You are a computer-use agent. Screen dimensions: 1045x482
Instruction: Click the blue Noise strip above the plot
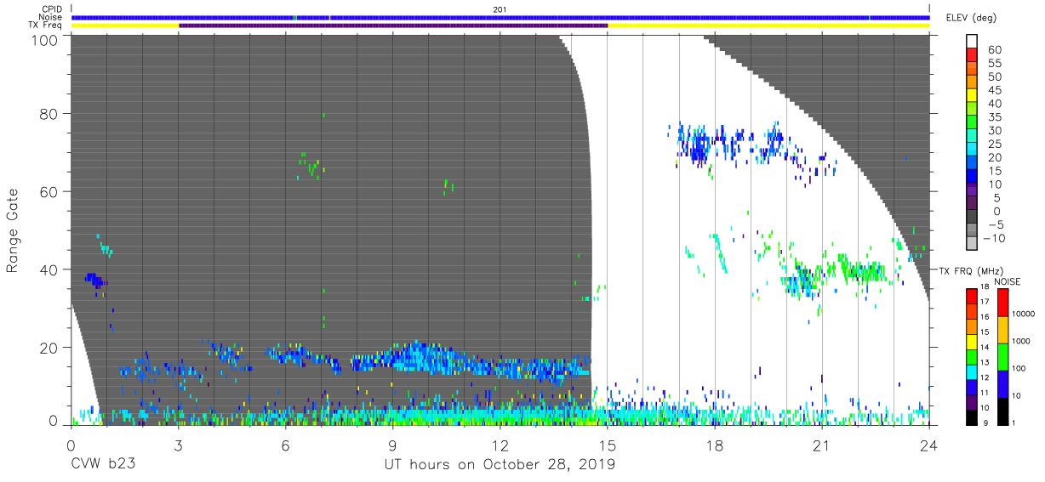(x=500, y=17)
